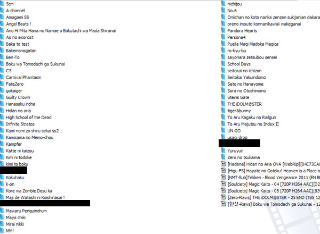Select the C3 folder
320x234 pixels.
pyautogui.click(x=9, y=71)
